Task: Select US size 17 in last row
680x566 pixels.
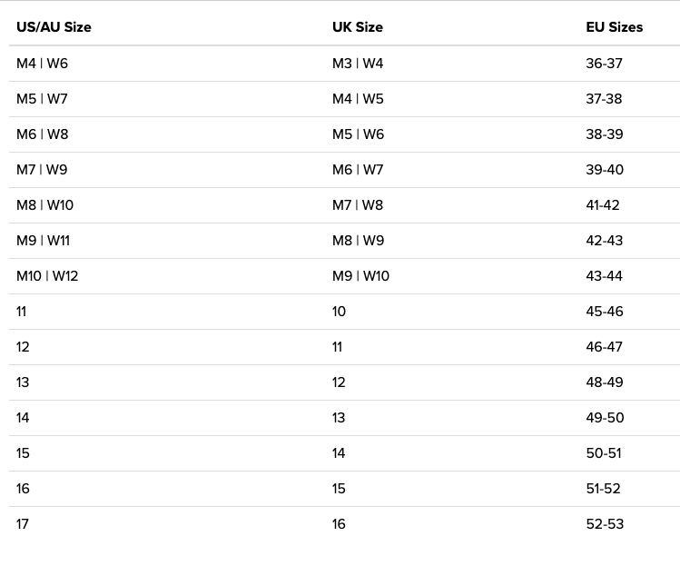Action: click(x=23, y=524)
